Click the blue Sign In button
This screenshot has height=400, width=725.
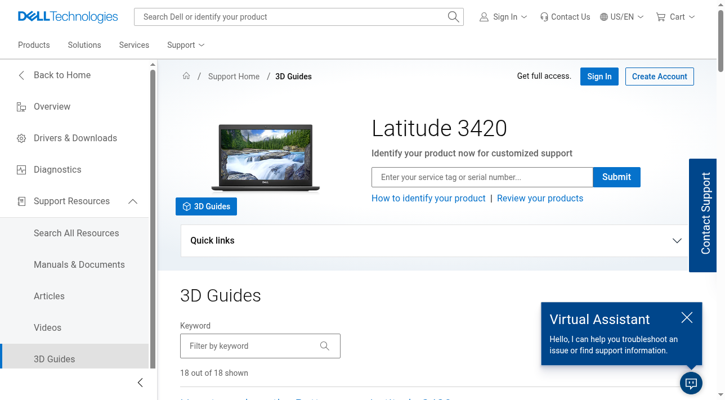[599, 77]
